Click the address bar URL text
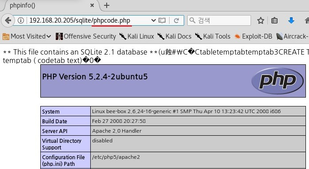The image size is (309, 169). [x=80, y=20]
